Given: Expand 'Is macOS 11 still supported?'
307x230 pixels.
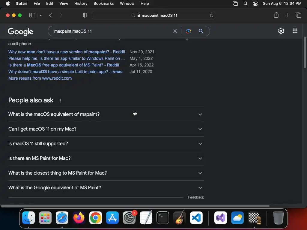Looking at the screenshot, I should click(x=106, y=144).
